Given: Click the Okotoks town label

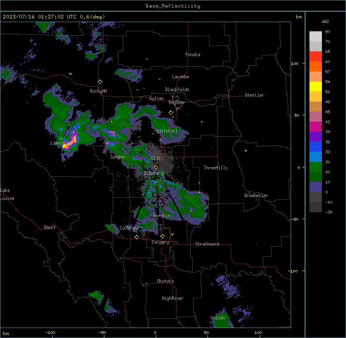Looking at the screenshot, I should pos(165,281).
